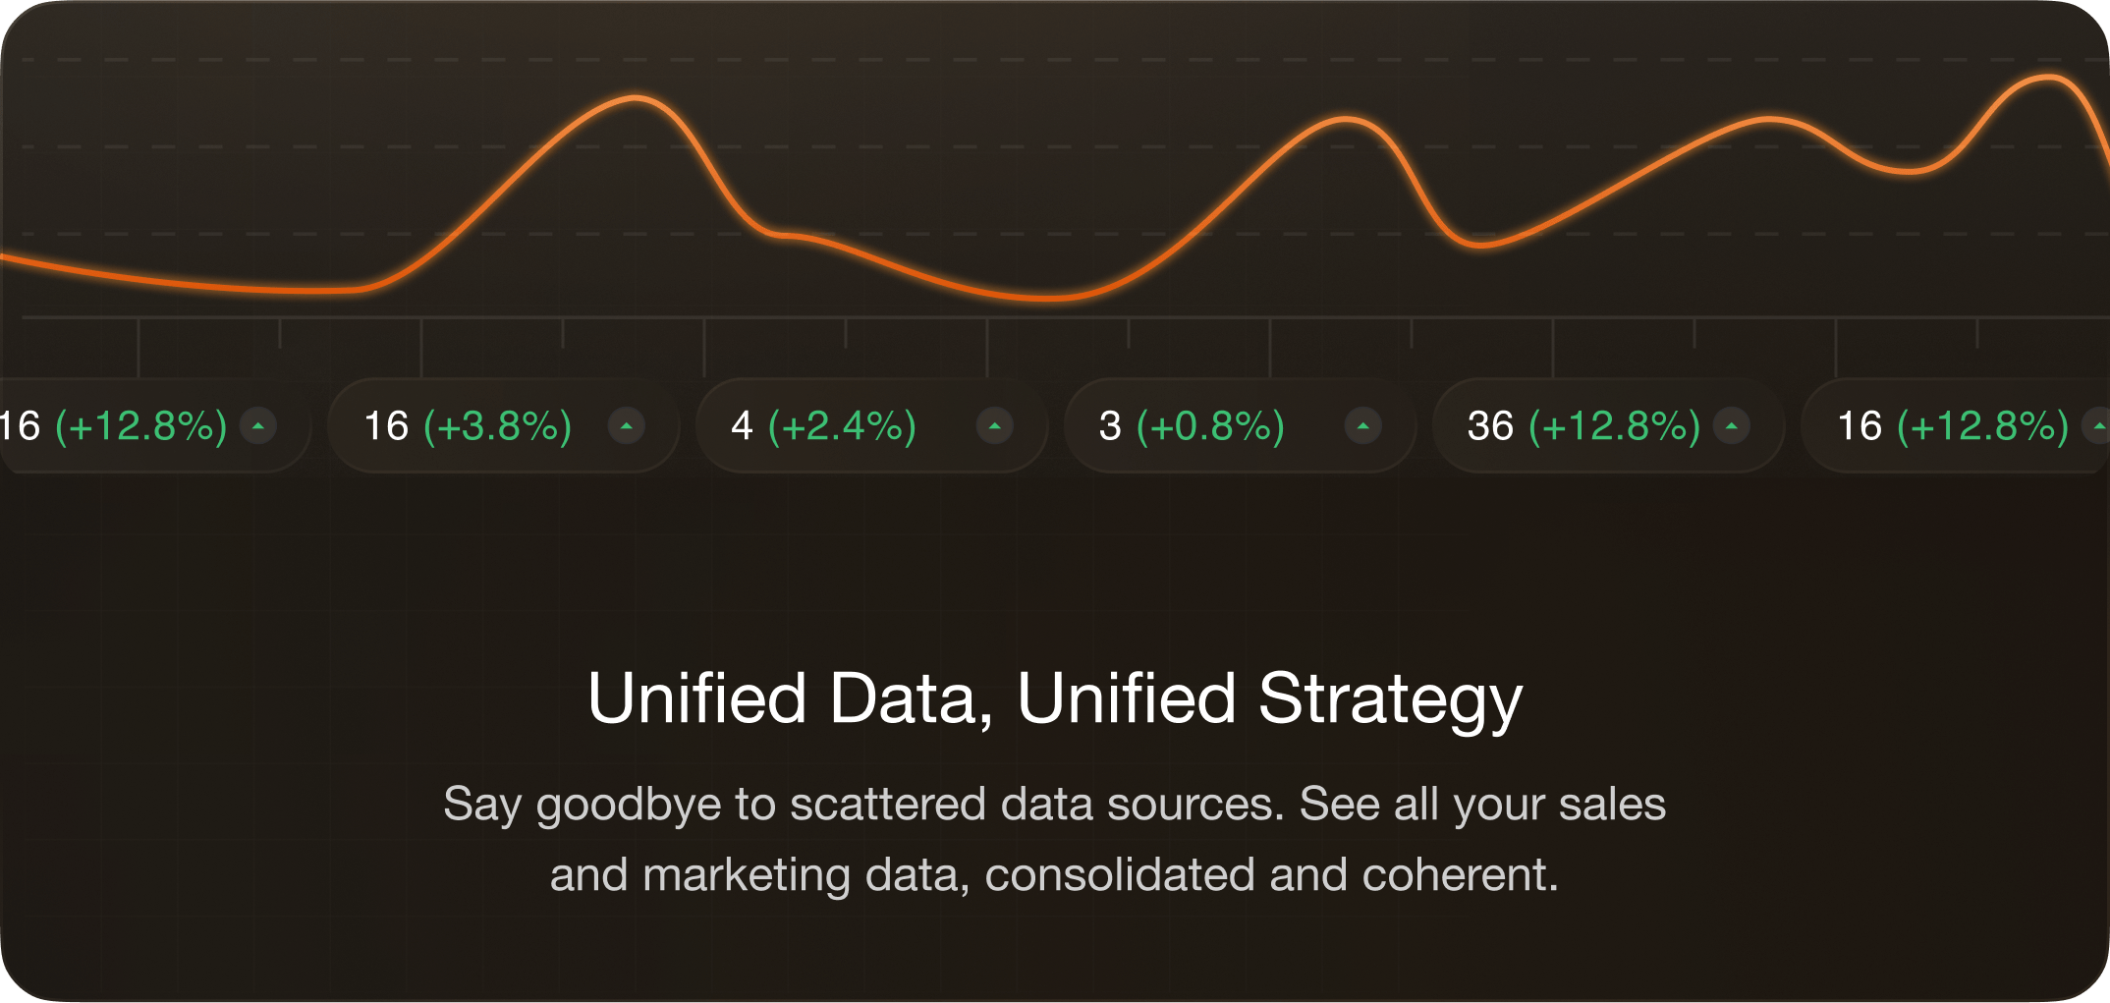Click the cut-off arrow icon in the rightmost pill

tap(2099, 426)
